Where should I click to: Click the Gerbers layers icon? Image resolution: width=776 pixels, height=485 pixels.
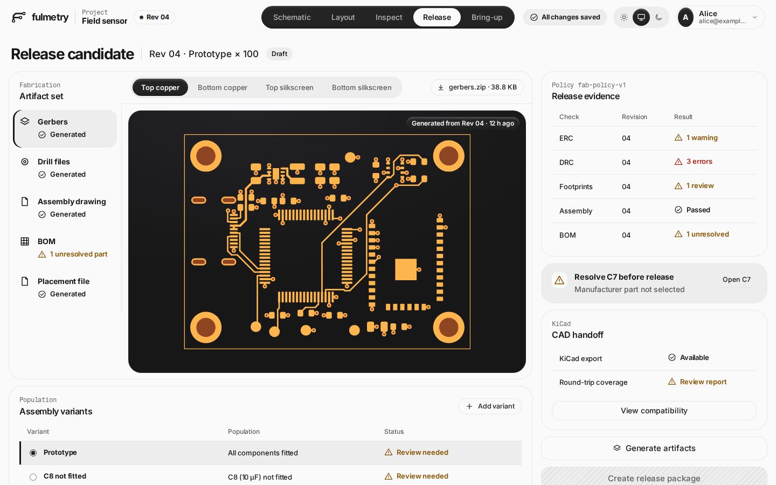pos(25,121)
